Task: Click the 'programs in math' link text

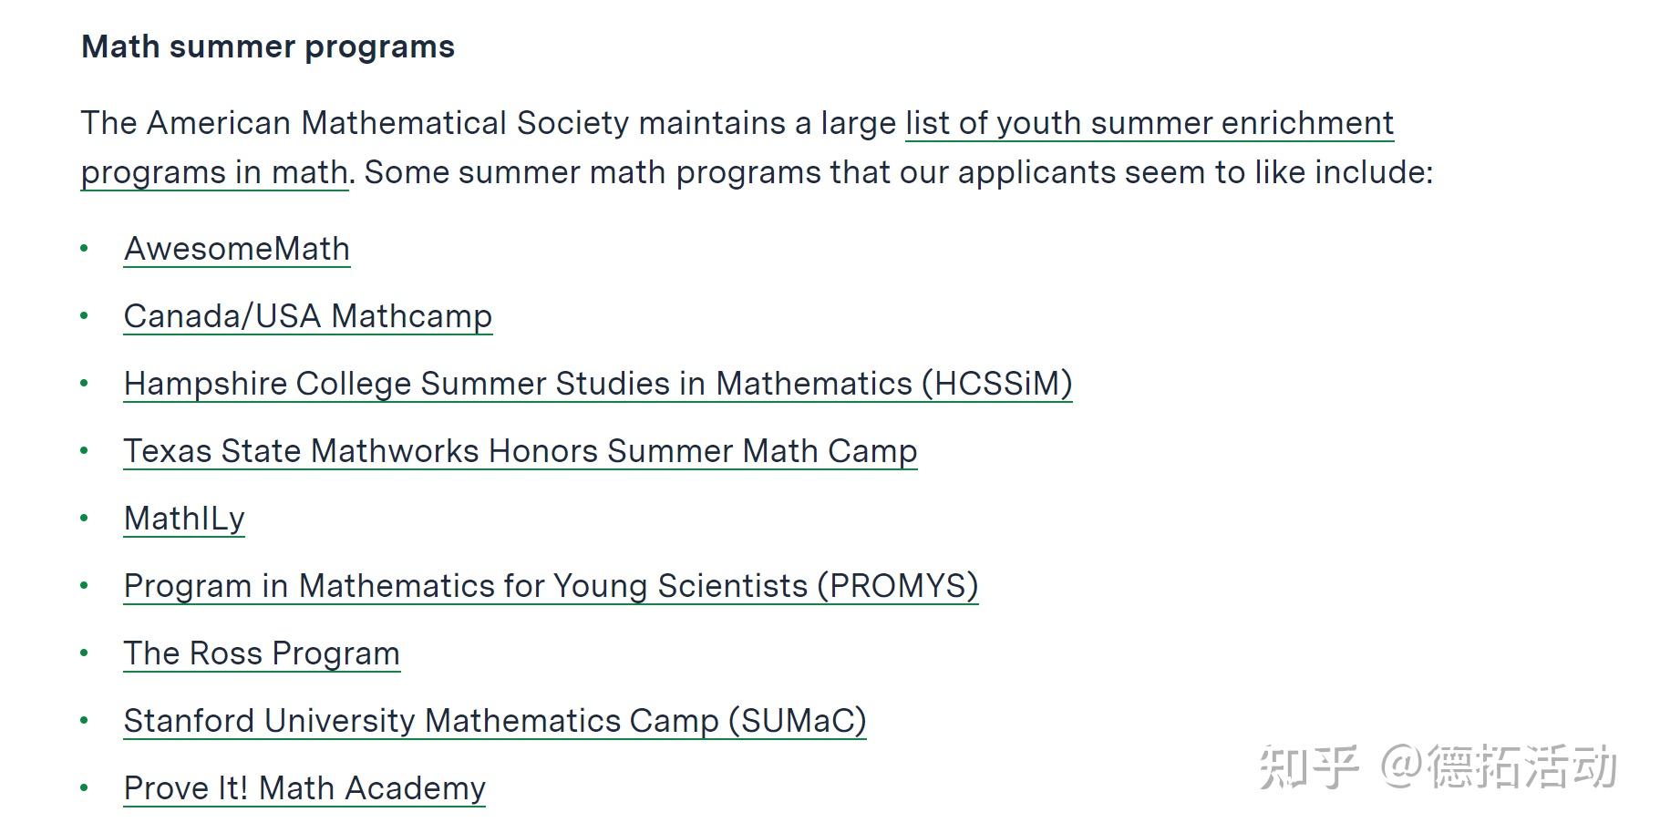Action: click(214, 172)
